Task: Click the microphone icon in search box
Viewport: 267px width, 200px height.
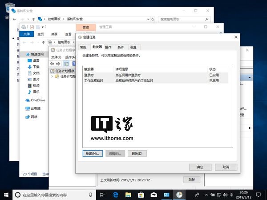Action: point(91,195)
